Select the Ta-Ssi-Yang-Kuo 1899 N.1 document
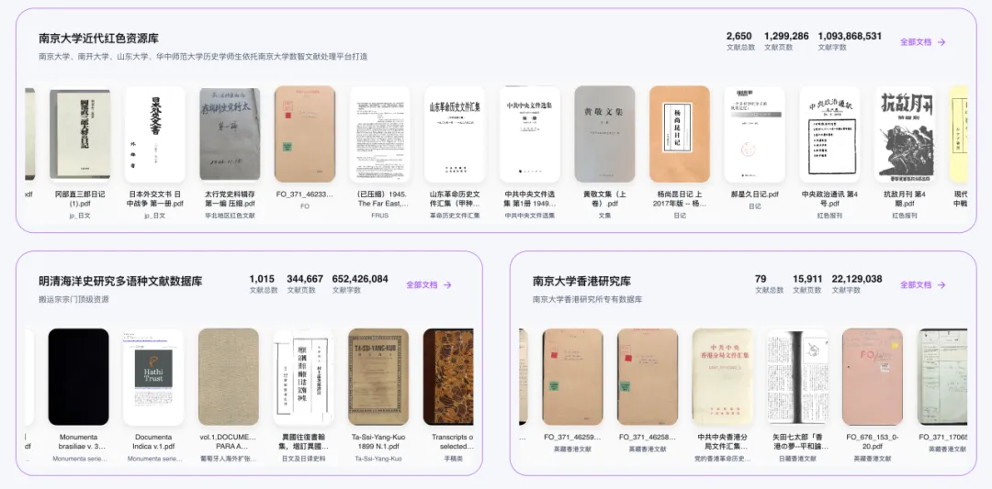 pos(378,377)
